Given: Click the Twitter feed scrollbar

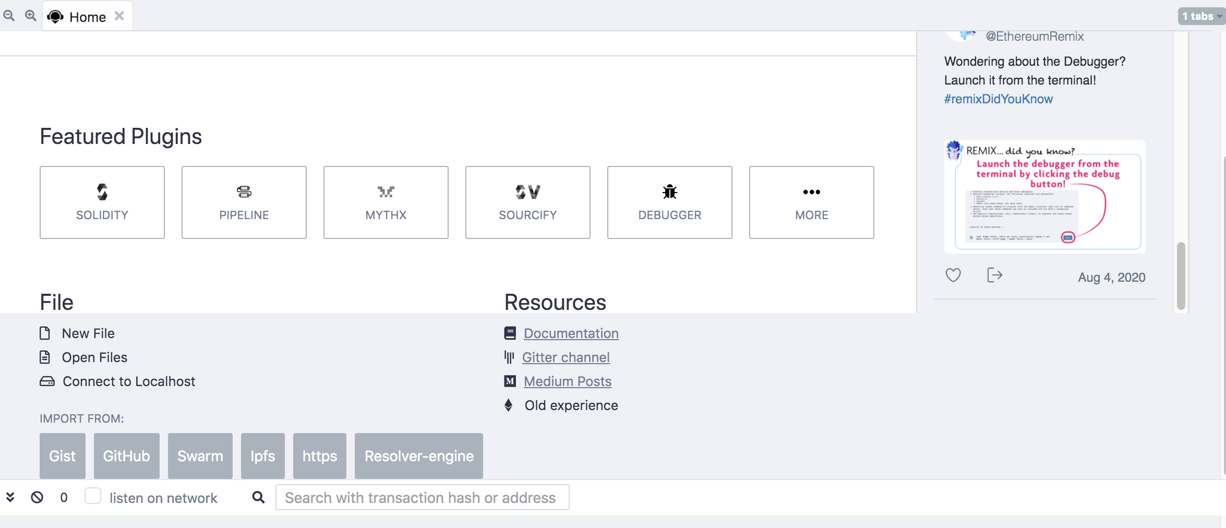Looking at the screenshot, I should point(1182,276).
